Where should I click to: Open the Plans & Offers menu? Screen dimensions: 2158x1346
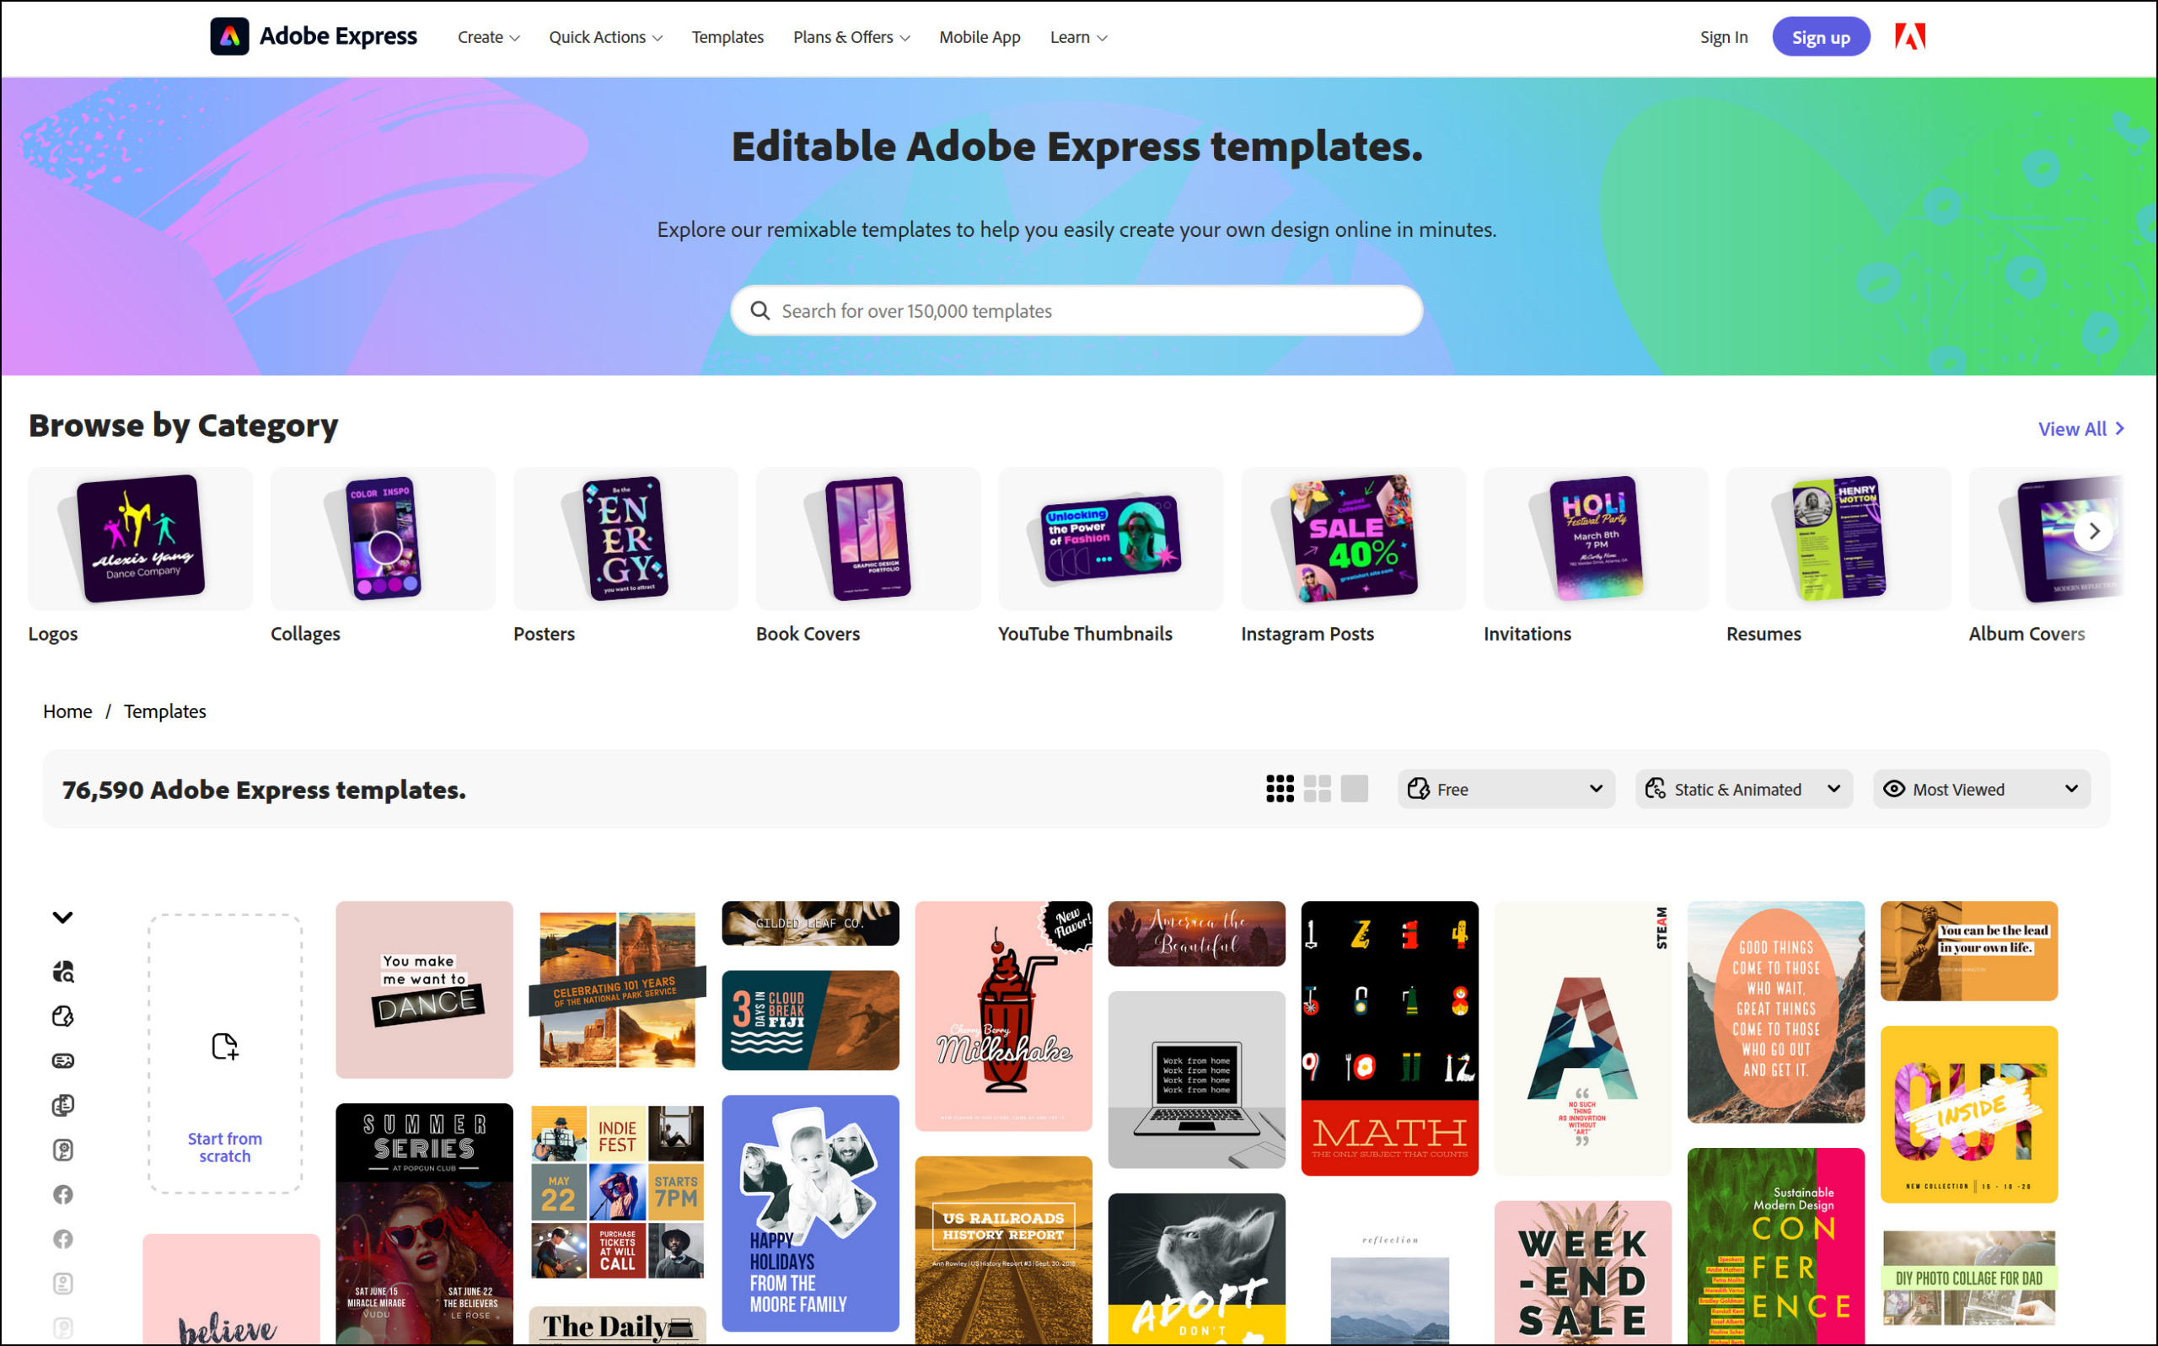tap(846, 37)
